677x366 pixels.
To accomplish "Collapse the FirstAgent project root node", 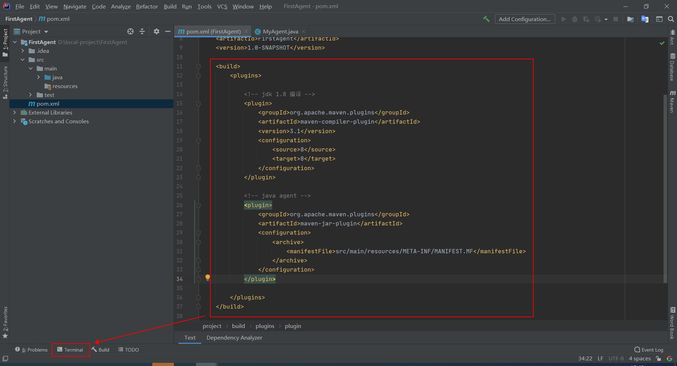I will pos(15,42).
